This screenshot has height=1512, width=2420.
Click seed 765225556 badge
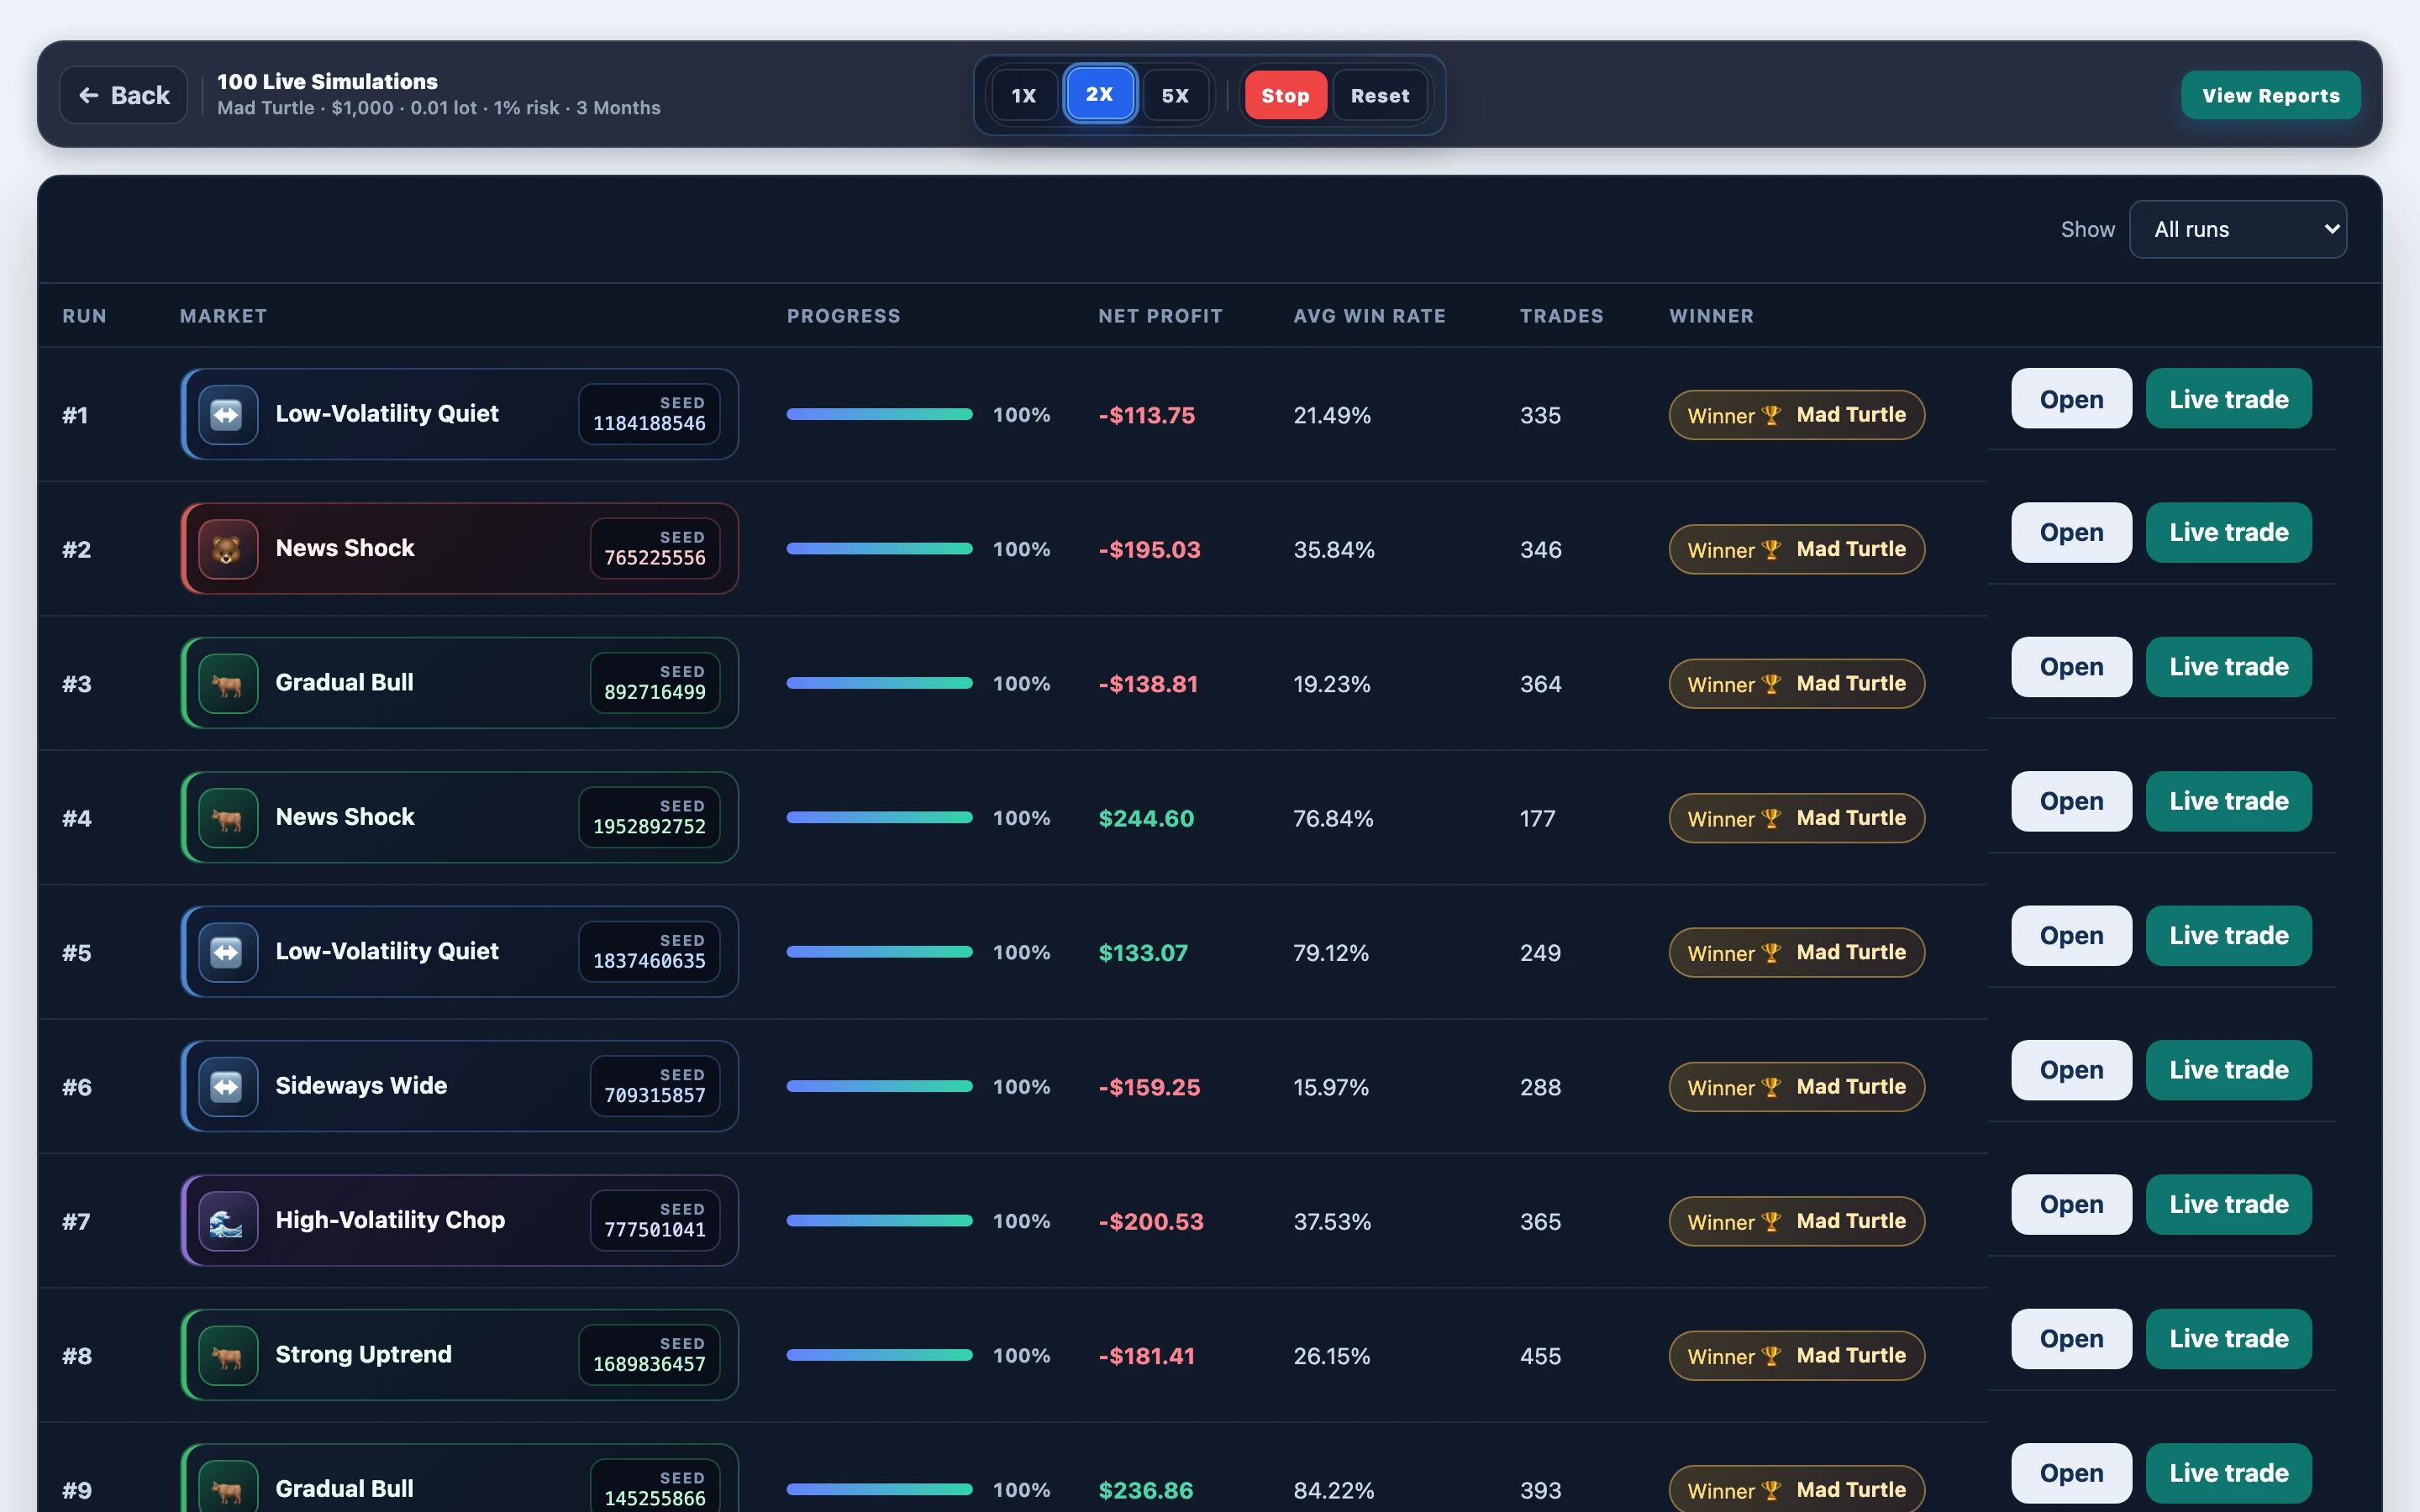(x=655, y=549)
